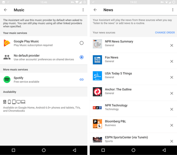Image resolution: width=177 pixels, height=155 pixels.
Task: Tap the VPN key icon in Music status bar
Action: coord(72,2)
